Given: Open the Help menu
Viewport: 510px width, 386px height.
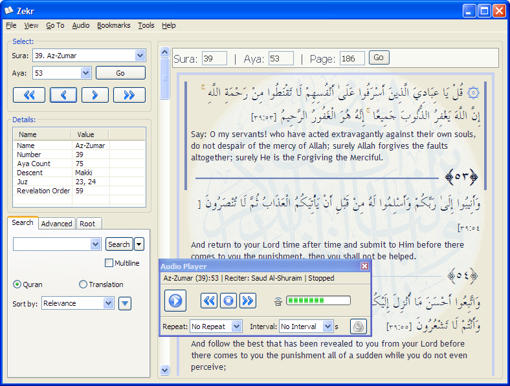Looking at the screenshot, I should [169, 25].
